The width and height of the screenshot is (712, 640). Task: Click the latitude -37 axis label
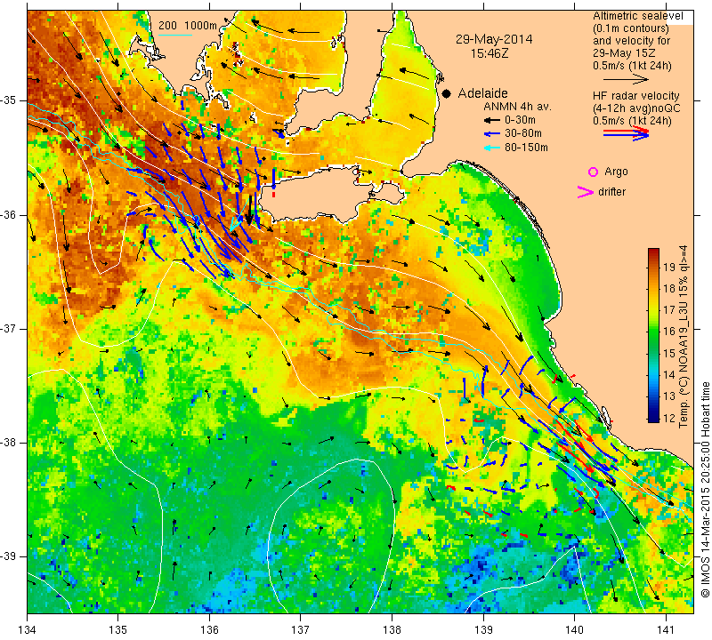(x=9, y=328)
